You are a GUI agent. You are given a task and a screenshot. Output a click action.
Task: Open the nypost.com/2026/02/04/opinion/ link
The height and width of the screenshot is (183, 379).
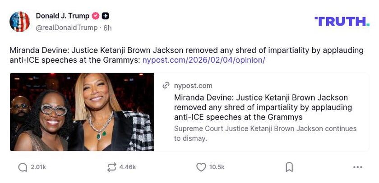(203, 60)
